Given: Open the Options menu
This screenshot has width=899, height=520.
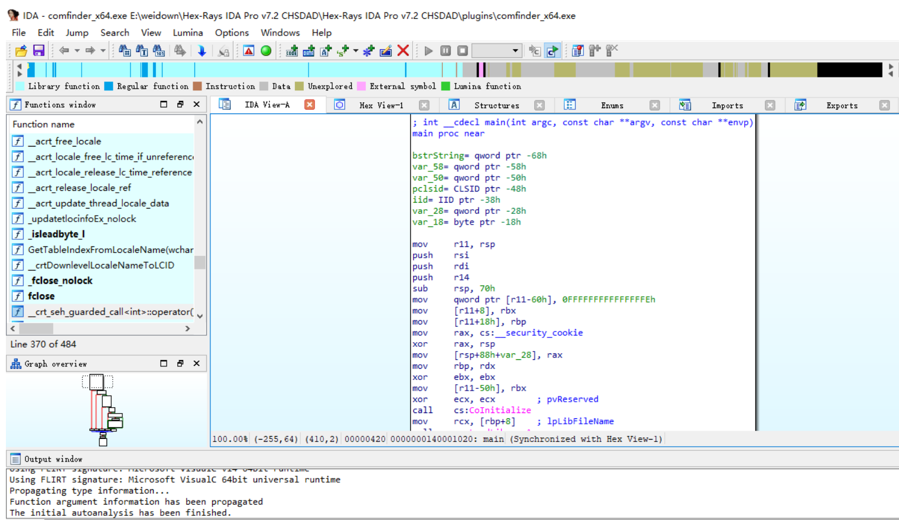Looking at the screenshot, I should pyautogui.click(x=232, y=32).
